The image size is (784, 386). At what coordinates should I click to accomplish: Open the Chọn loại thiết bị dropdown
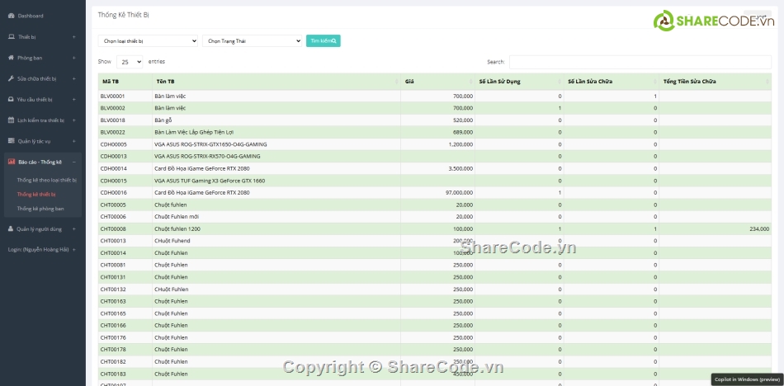[x=148, y=41]
